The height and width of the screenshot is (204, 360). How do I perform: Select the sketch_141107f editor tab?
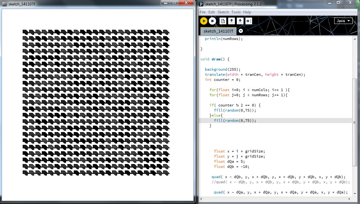(218, 31)
